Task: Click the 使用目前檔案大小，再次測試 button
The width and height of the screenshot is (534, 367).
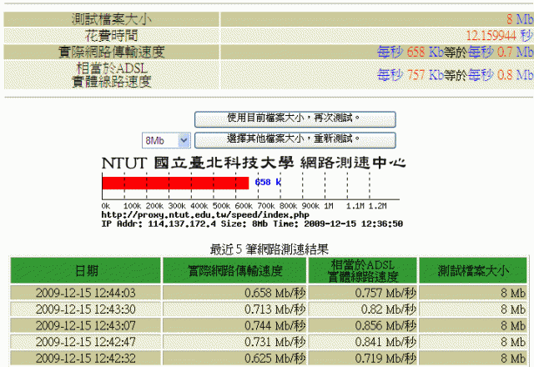Action: (x=295, y=119)
